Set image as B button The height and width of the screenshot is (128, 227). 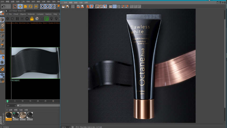[127, 7]
